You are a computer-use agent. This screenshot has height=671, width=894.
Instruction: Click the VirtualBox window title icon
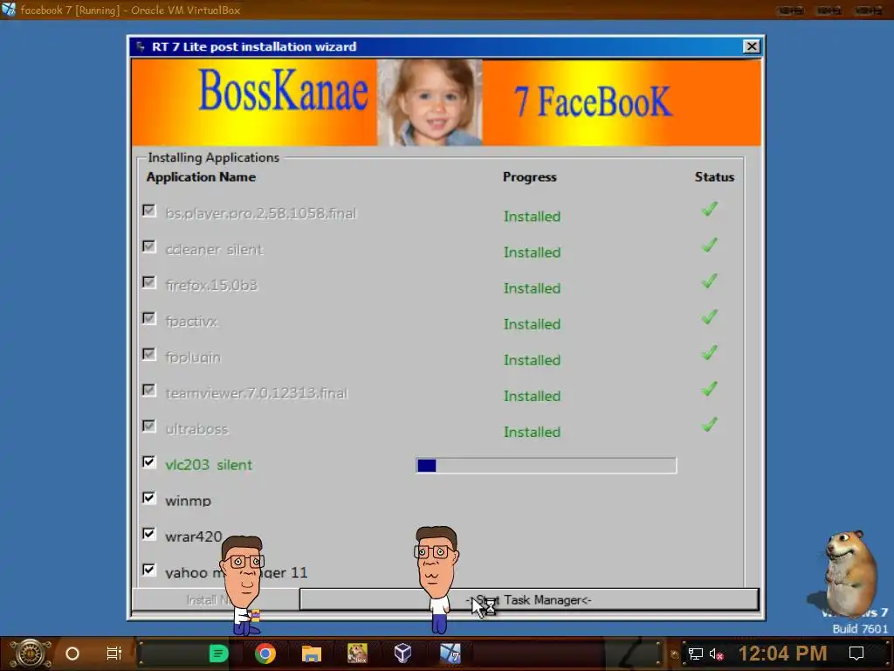(x=9, y=10)
